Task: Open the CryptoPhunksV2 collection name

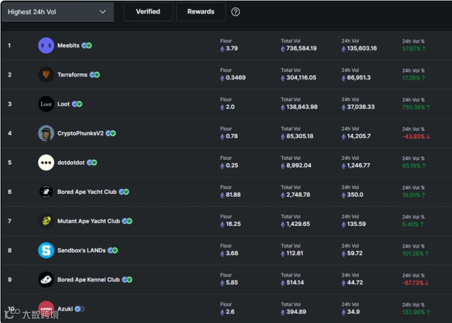Action: point(80,133)
